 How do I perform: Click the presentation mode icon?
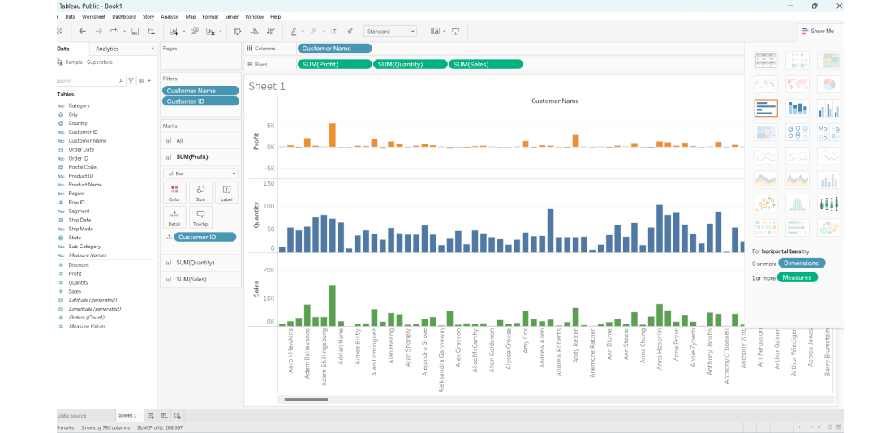pos(455,32)
